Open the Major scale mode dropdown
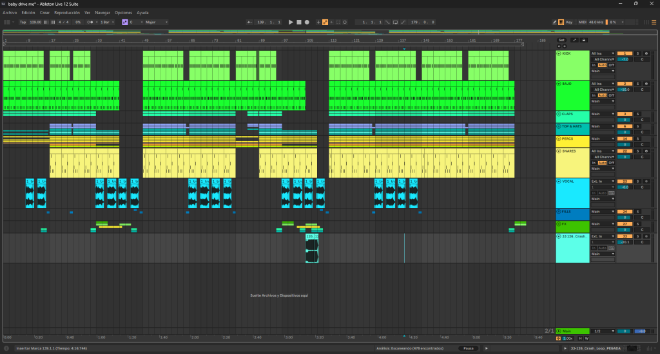660x354 pixels. click(x=157, y=22)
